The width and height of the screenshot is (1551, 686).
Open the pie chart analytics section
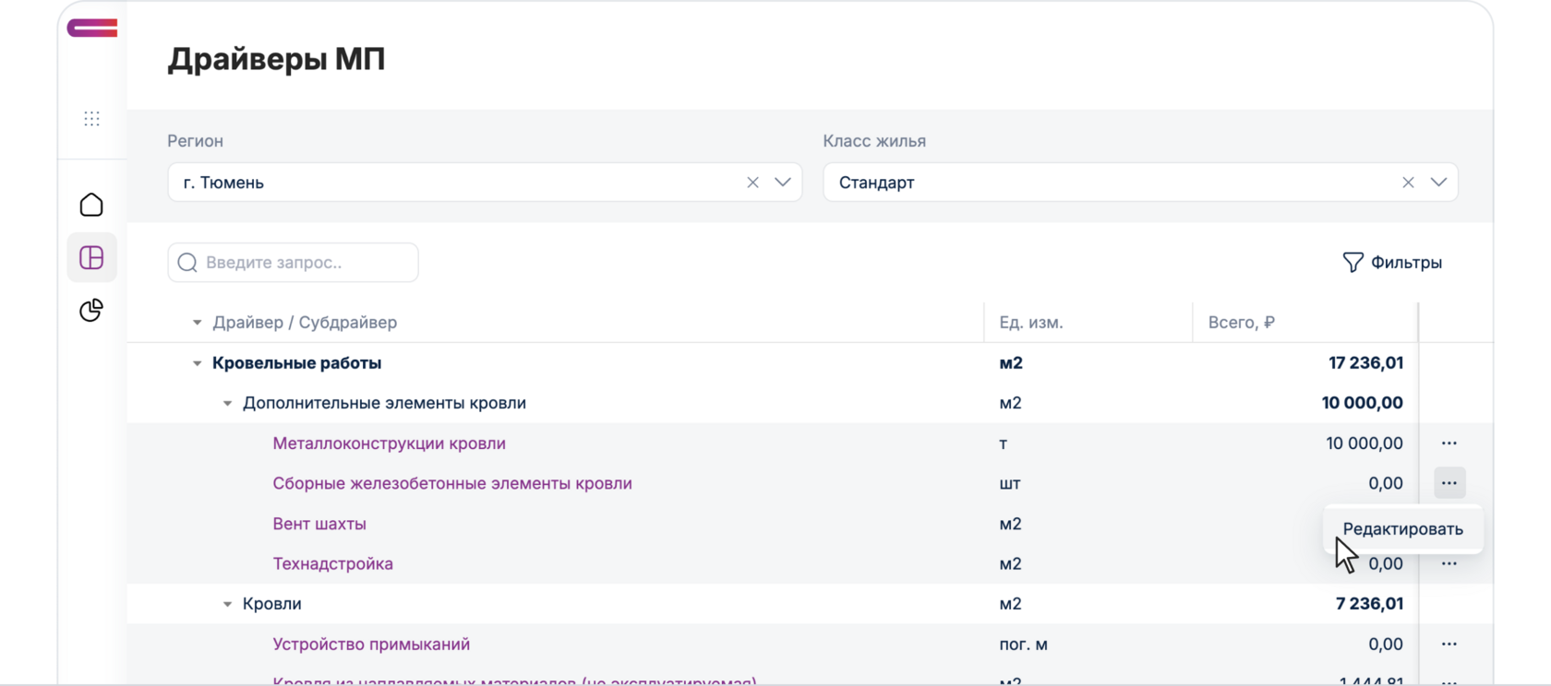pyautogui.click(x=91, y=311)
